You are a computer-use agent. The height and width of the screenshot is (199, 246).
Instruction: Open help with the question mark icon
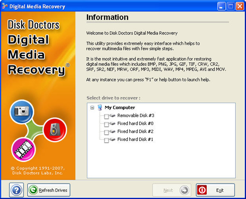[x=16, y=190]
